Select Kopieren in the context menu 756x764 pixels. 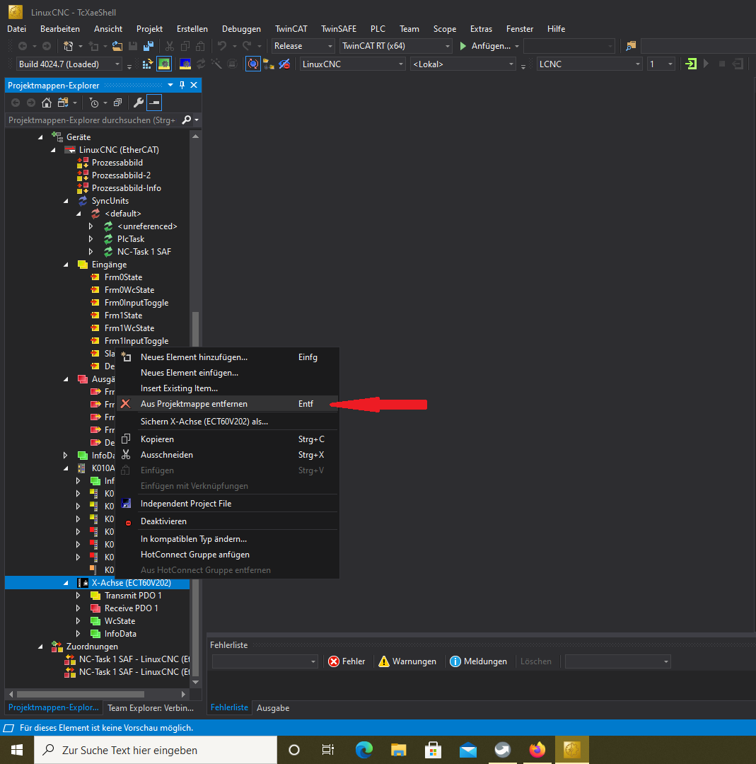pos(227,439)
